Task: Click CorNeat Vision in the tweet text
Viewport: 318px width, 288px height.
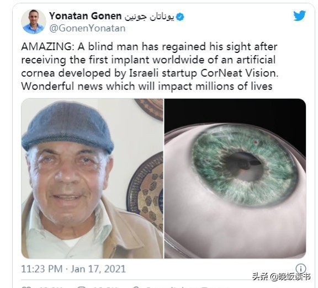Action: point(239,73)
